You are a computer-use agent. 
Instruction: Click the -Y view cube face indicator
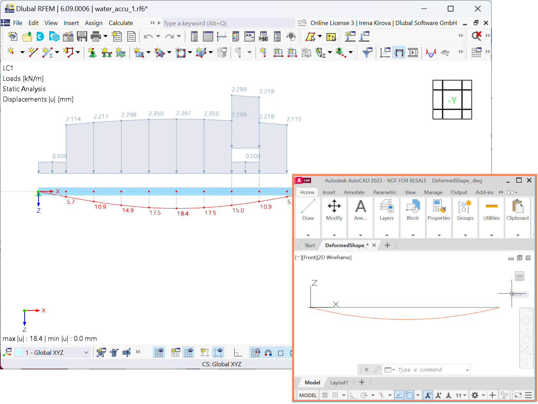pyautogui.click(x=452, y=100)
